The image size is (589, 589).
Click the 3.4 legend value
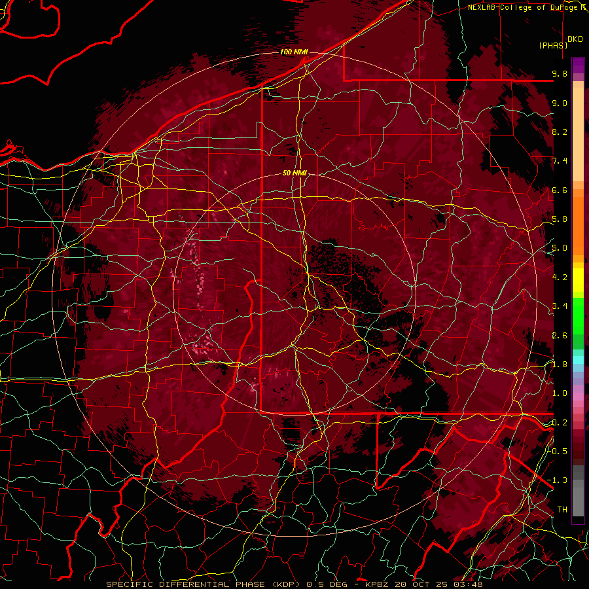coord(560,306)
